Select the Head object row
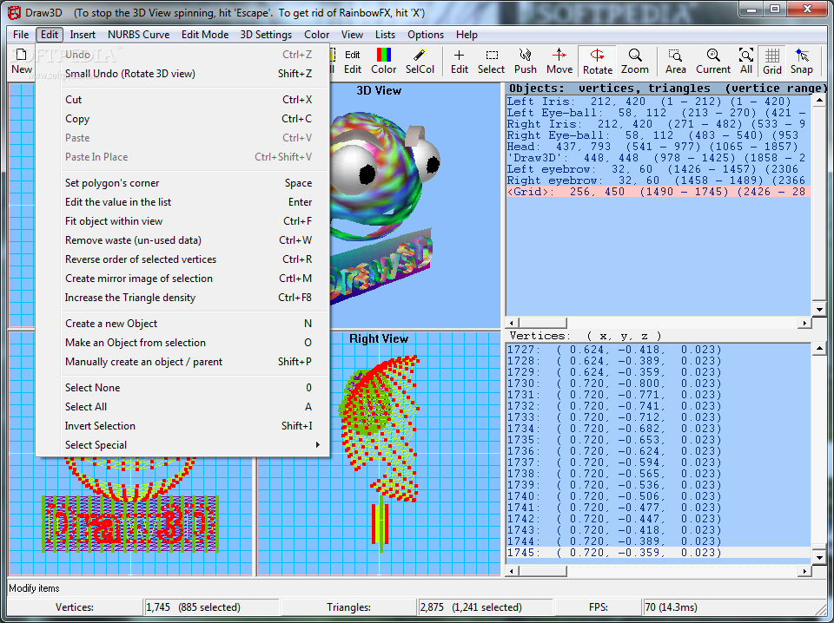The height and width of the screenshot is (623, 834). click(x=659, y=147)
